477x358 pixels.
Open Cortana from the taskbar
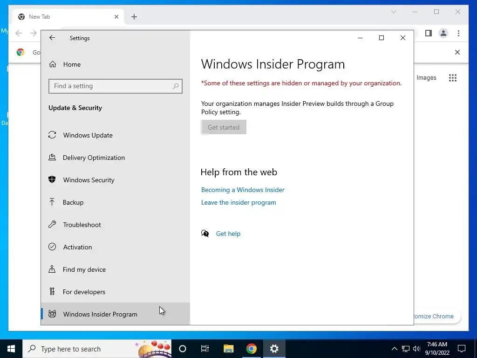pos(183,349)
